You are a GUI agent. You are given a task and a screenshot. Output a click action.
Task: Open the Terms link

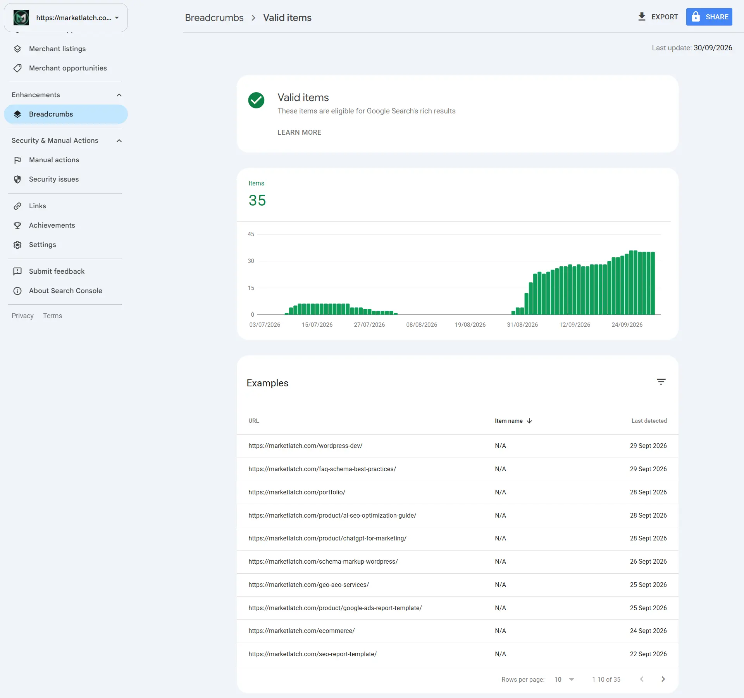point(52,316)
